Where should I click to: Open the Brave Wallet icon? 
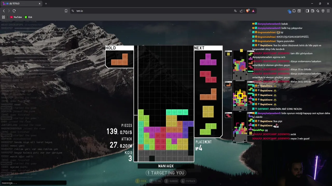[x=313, y=11]
